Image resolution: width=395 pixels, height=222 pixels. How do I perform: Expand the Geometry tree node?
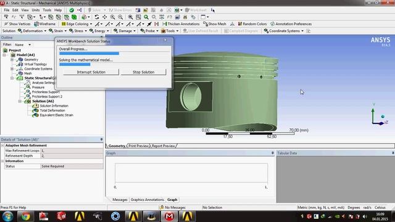(12, 60)
